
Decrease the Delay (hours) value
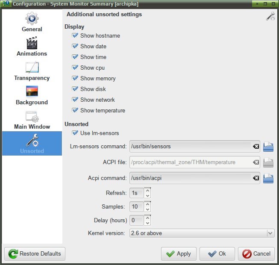pos(147,223)
